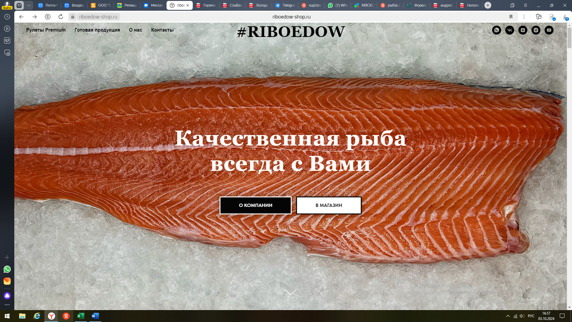Image resolution: width=572 pixels, height=322 pixels.
Task: Open the clock and date in taskbar
Action: pyautogui.click(x=546, y=316)
